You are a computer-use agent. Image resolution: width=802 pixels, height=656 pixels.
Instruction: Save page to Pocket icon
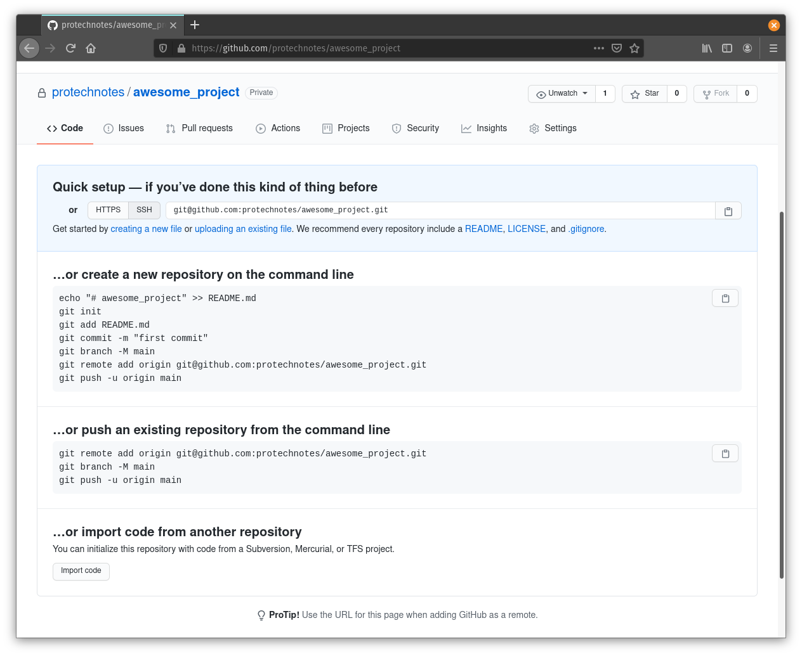click(617, 48)
